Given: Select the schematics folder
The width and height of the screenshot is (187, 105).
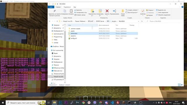Looking at the screenshot, I should (103, 34).
